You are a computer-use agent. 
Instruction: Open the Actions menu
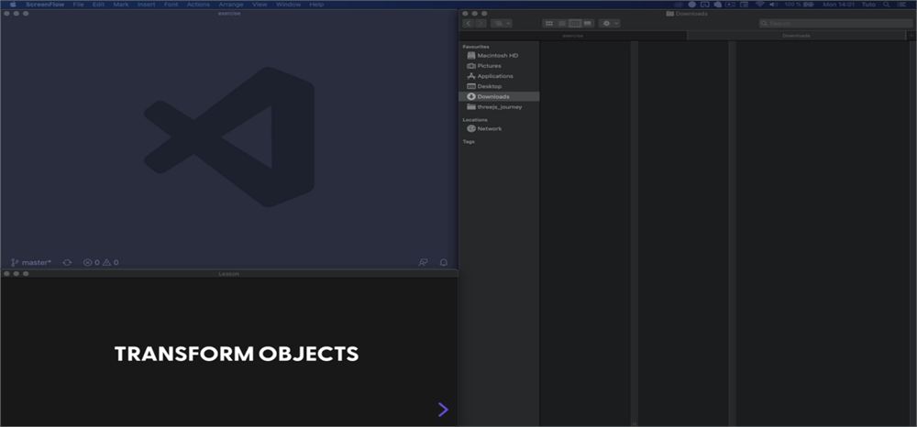pos(198,4)
